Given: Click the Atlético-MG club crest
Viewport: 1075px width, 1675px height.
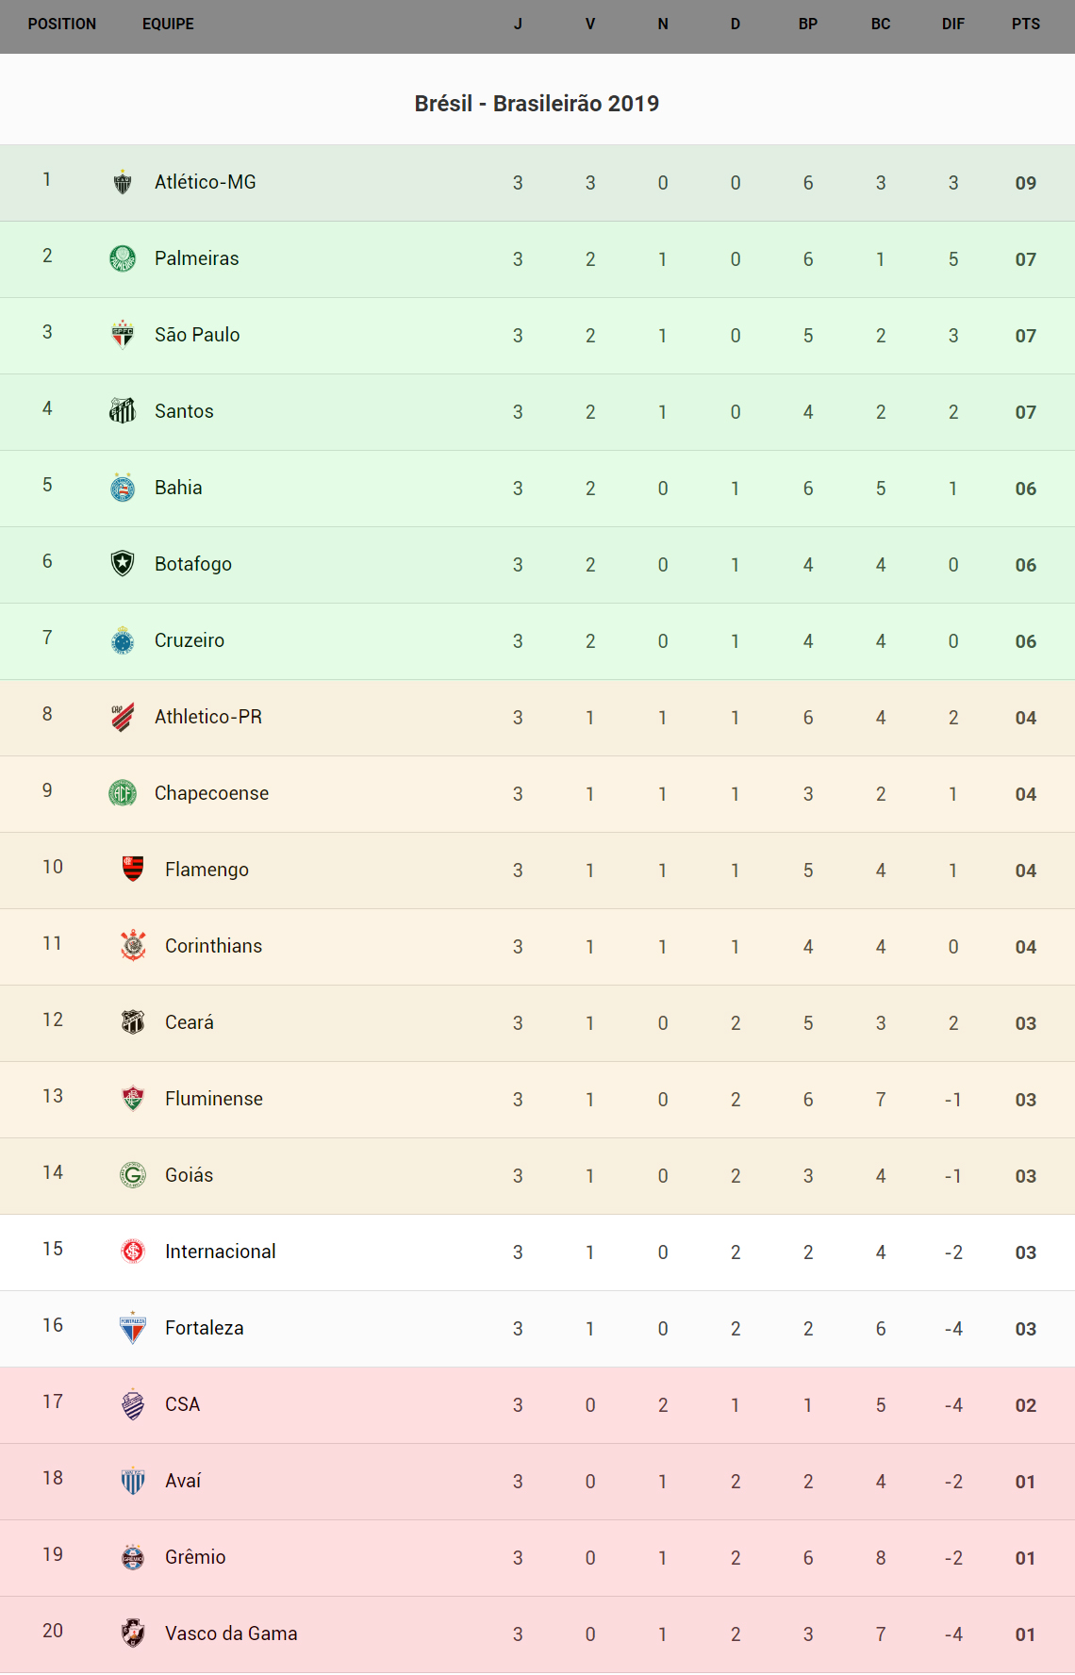Looking at the screenshot, I should pyautogui.click(x=123, y=182).
